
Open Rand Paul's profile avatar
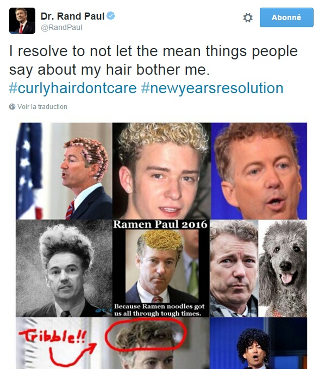coord(22,21)
